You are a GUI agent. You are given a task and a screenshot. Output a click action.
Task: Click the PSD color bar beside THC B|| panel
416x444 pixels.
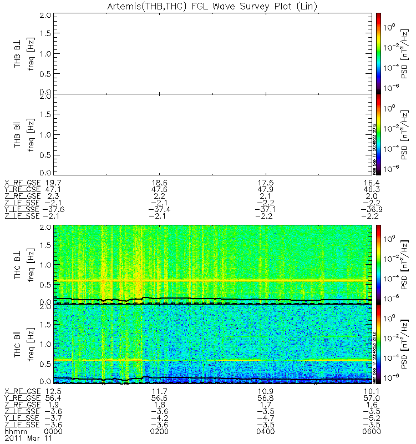click(x=378, y=344)
